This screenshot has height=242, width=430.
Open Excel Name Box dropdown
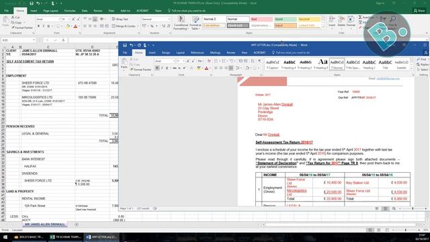point(34,40)
